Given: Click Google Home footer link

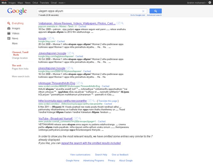Looking at the screenshot, I should (72, 161).
